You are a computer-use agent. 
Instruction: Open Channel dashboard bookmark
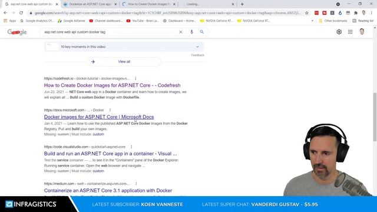click(106, 21)
